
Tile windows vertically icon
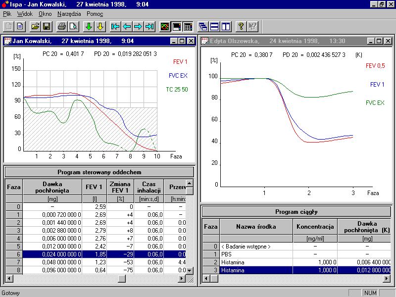coord(226,27)
